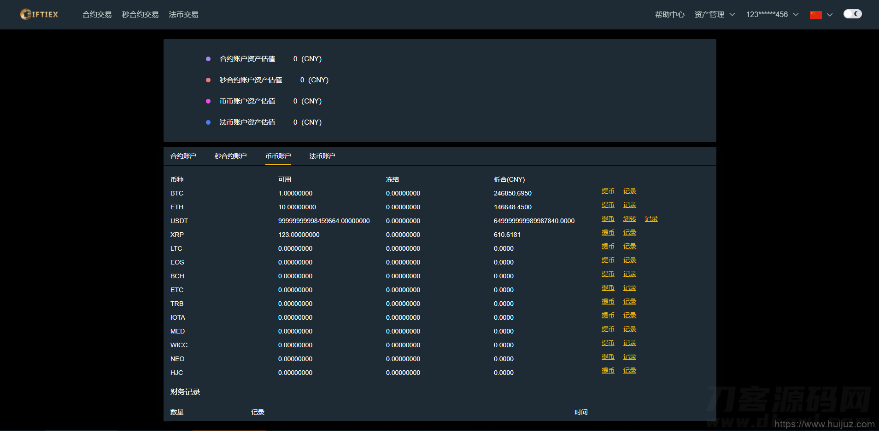Click the 财务记录 section heading
This screenshot has width=879, height=431.
[x=185, y=392]
